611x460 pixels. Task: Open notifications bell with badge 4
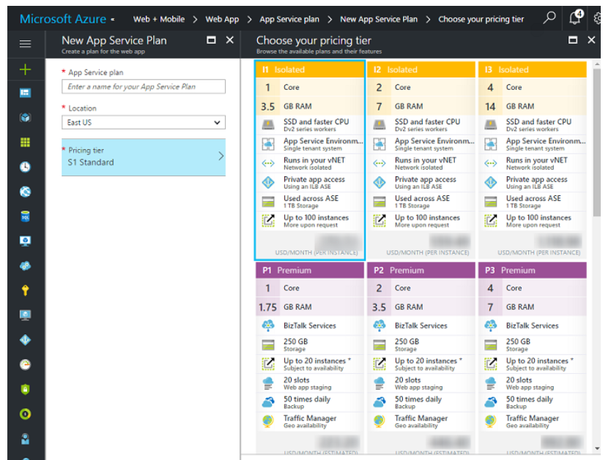pyautogui.click(x=576, y=18)
